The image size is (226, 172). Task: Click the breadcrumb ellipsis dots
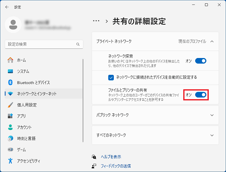[x=96, y=21]
